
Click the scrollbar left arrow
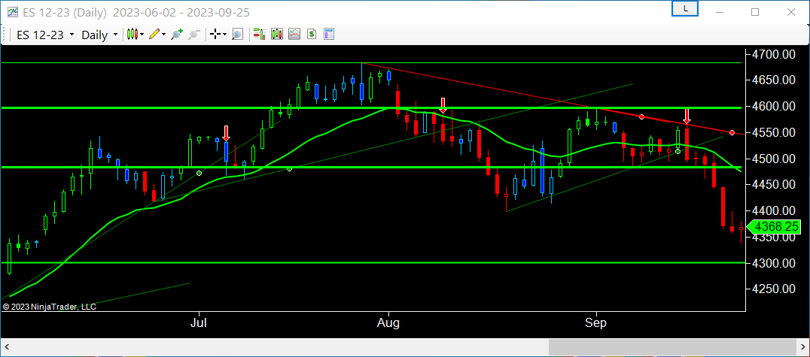8,347
